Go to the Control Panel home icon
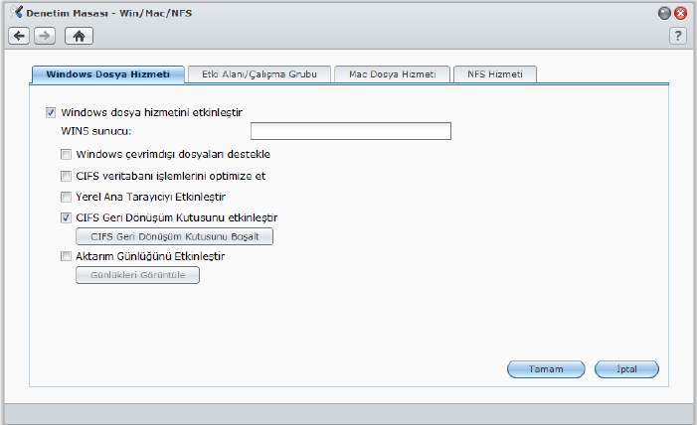 [x=79, y=36]
